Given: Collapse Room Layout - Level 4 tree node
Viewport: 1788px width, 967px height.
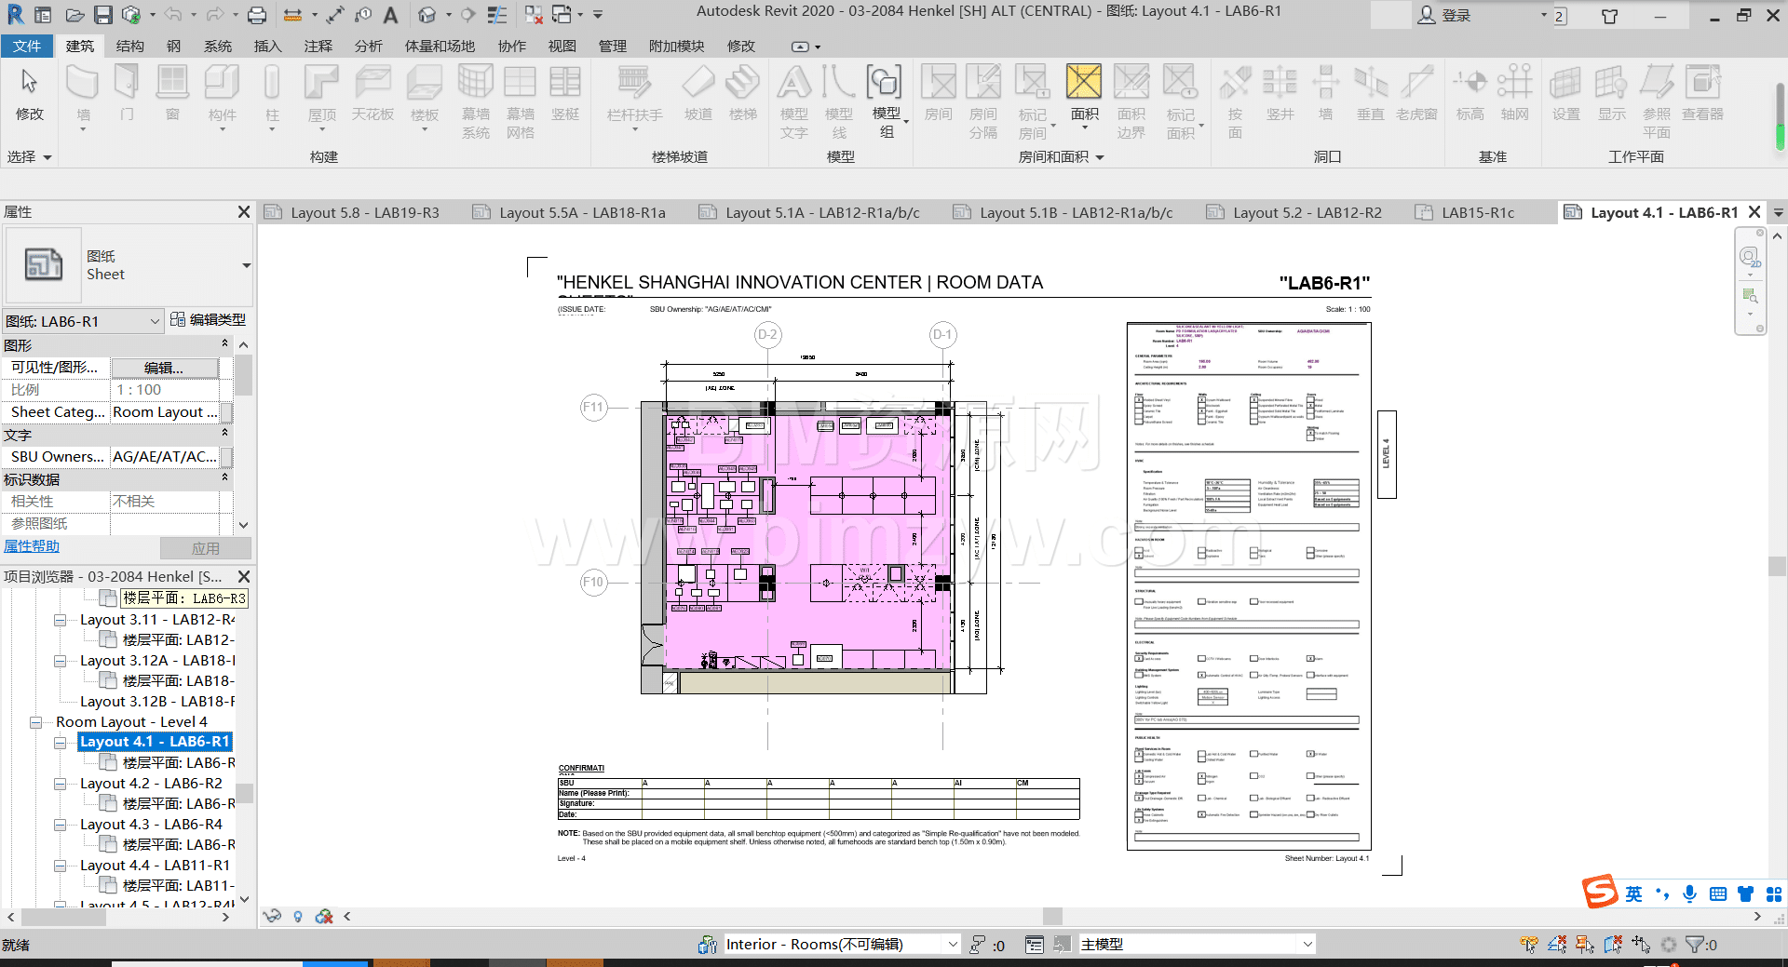Looking at the screenshot, I should click(35, 722).
